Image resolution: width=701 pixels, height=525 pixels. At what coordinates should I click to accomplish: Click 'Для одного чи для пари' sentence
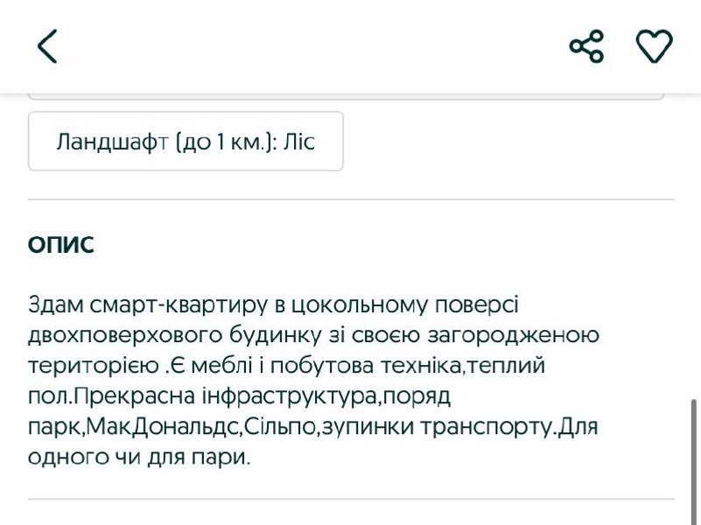tap(140, 457)
